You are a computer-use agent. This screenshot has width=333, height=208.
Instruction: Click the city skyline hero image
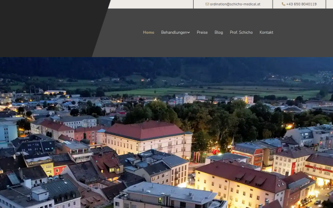167,133
